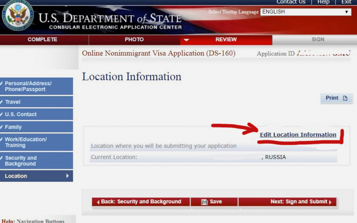This screenshot has width=357, height=223.
Task: Click the Department of State seal logo
Action: (x=18, y=15)
